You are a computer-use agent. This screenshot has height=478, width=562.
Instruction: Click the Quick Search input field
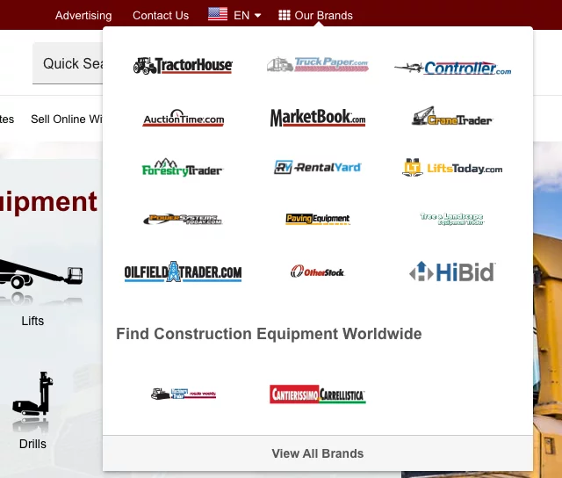(x=68, y=63)
